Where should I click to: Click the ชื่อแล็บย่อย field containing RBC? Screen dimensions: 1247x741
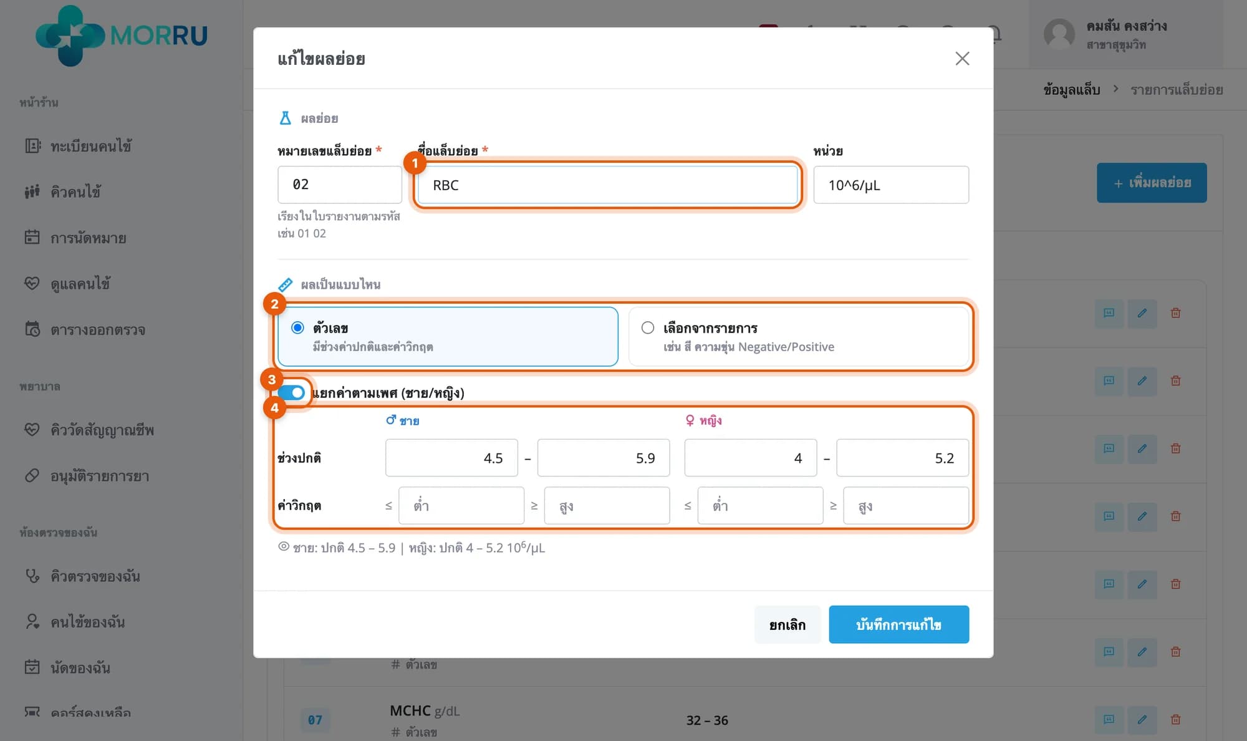607,185
